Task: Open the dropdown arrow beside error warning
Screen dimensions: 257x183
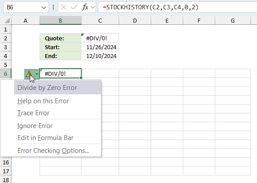Action: 36,74
